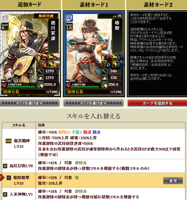Click the heart HP icon on 徳川家康 card
187x200 pixels.
point(4,85)
